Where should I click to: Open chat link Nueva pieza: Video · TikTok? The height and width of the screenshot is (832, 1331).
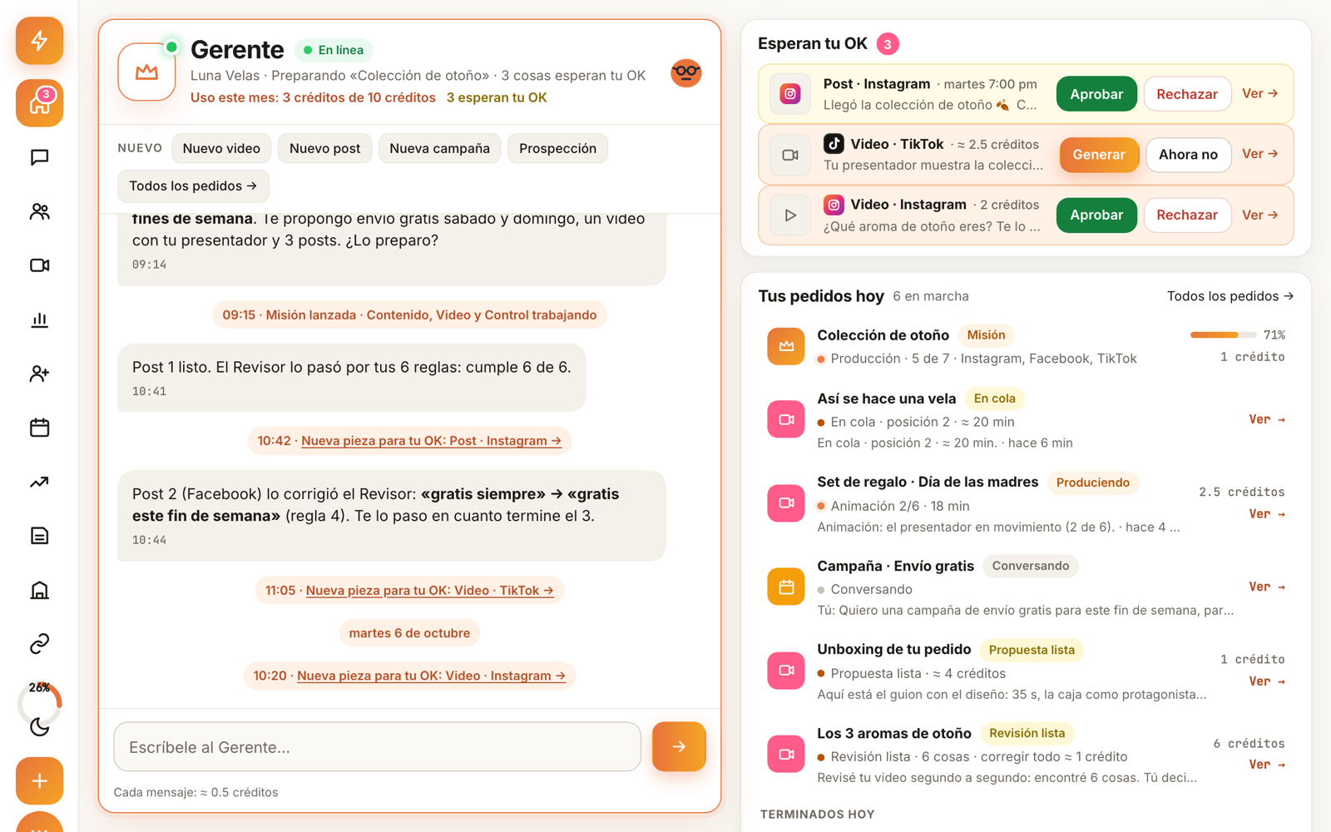tap(429, 591)
